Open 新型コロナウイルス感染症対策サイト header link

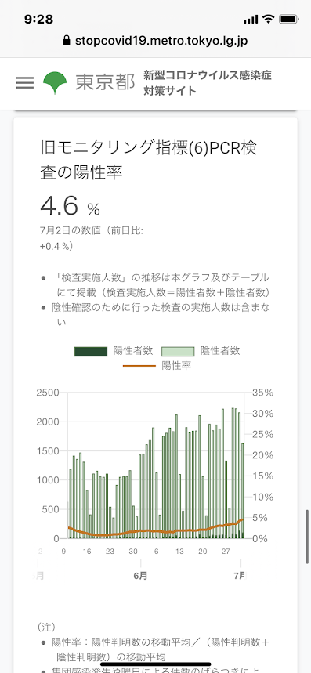click(x=208, y=83)
